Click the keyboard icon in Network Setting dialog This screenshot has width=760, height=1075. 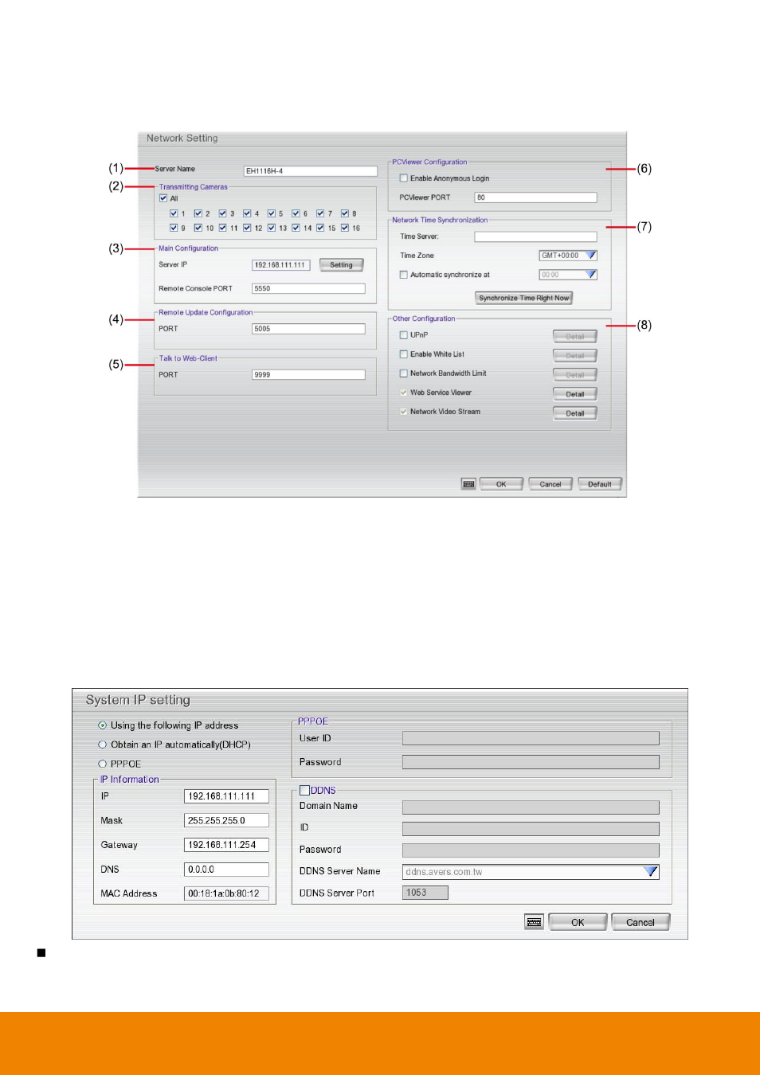468,483
